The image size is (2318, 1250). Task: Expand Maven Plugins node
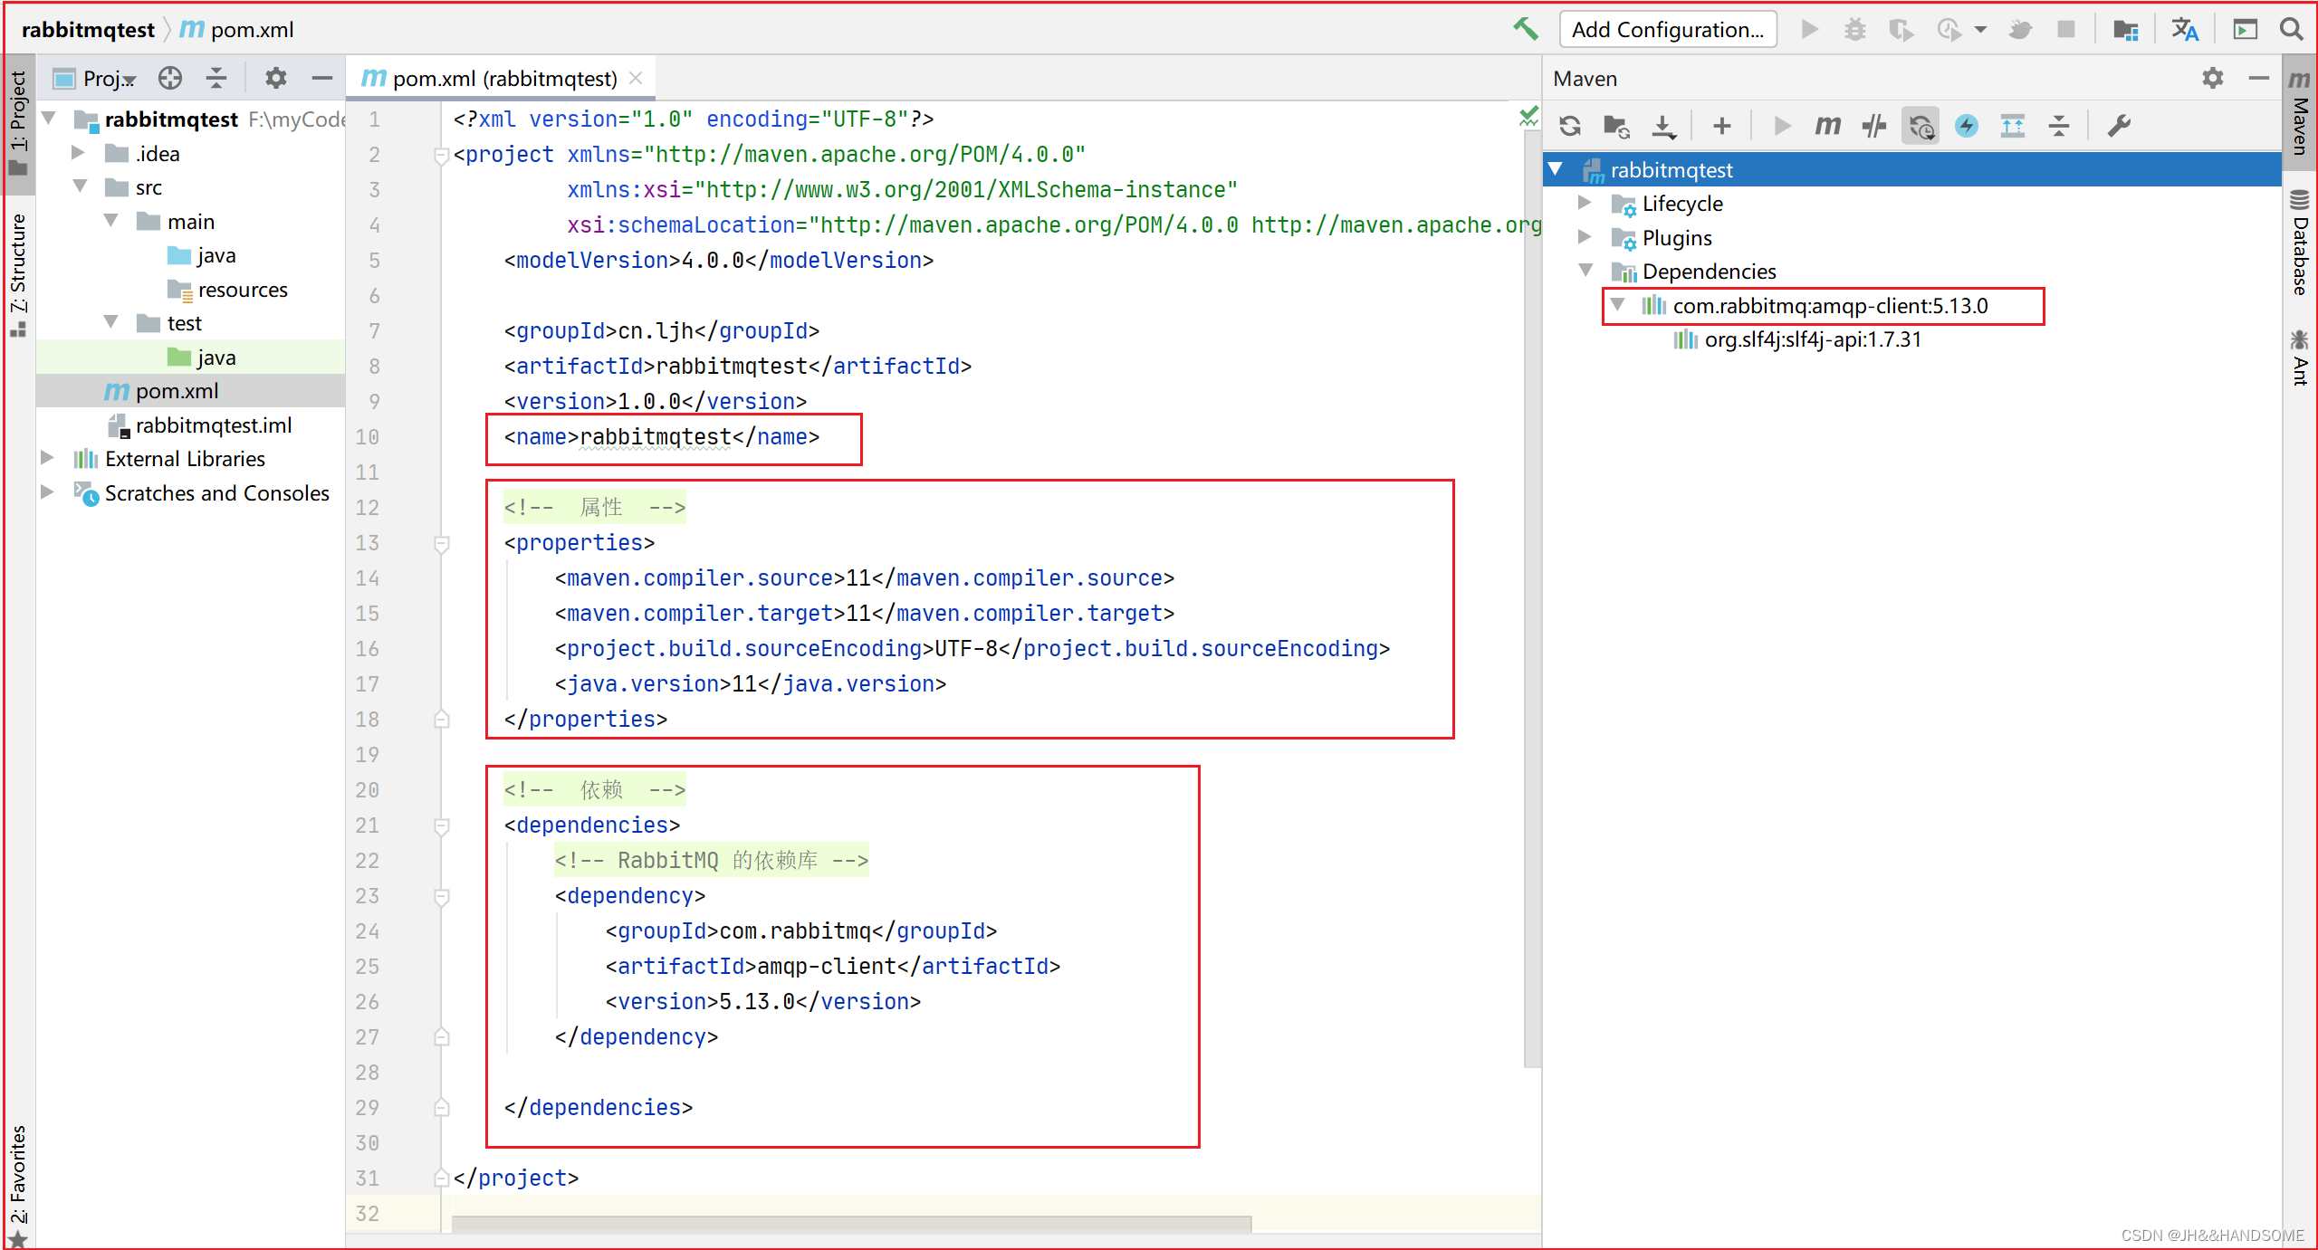[x=1585, y=237]
